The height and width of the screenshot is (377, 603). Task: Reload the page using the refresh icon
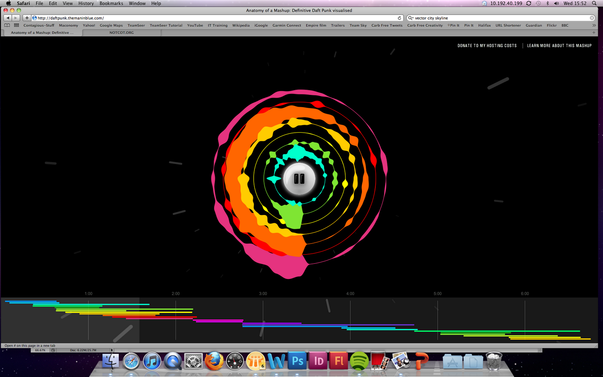point(399,18)
